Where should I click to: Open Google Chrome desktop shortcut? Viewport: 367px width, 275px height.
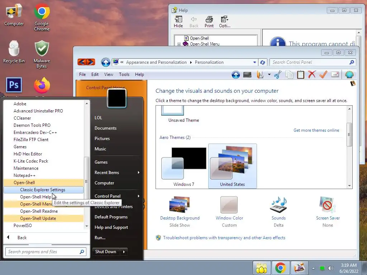tap(42, 17)
